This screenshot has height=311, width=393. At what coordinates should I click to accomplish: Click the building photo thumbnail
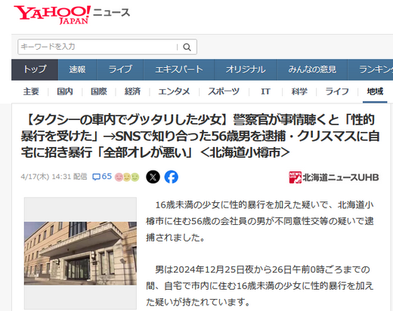point(80,254)
